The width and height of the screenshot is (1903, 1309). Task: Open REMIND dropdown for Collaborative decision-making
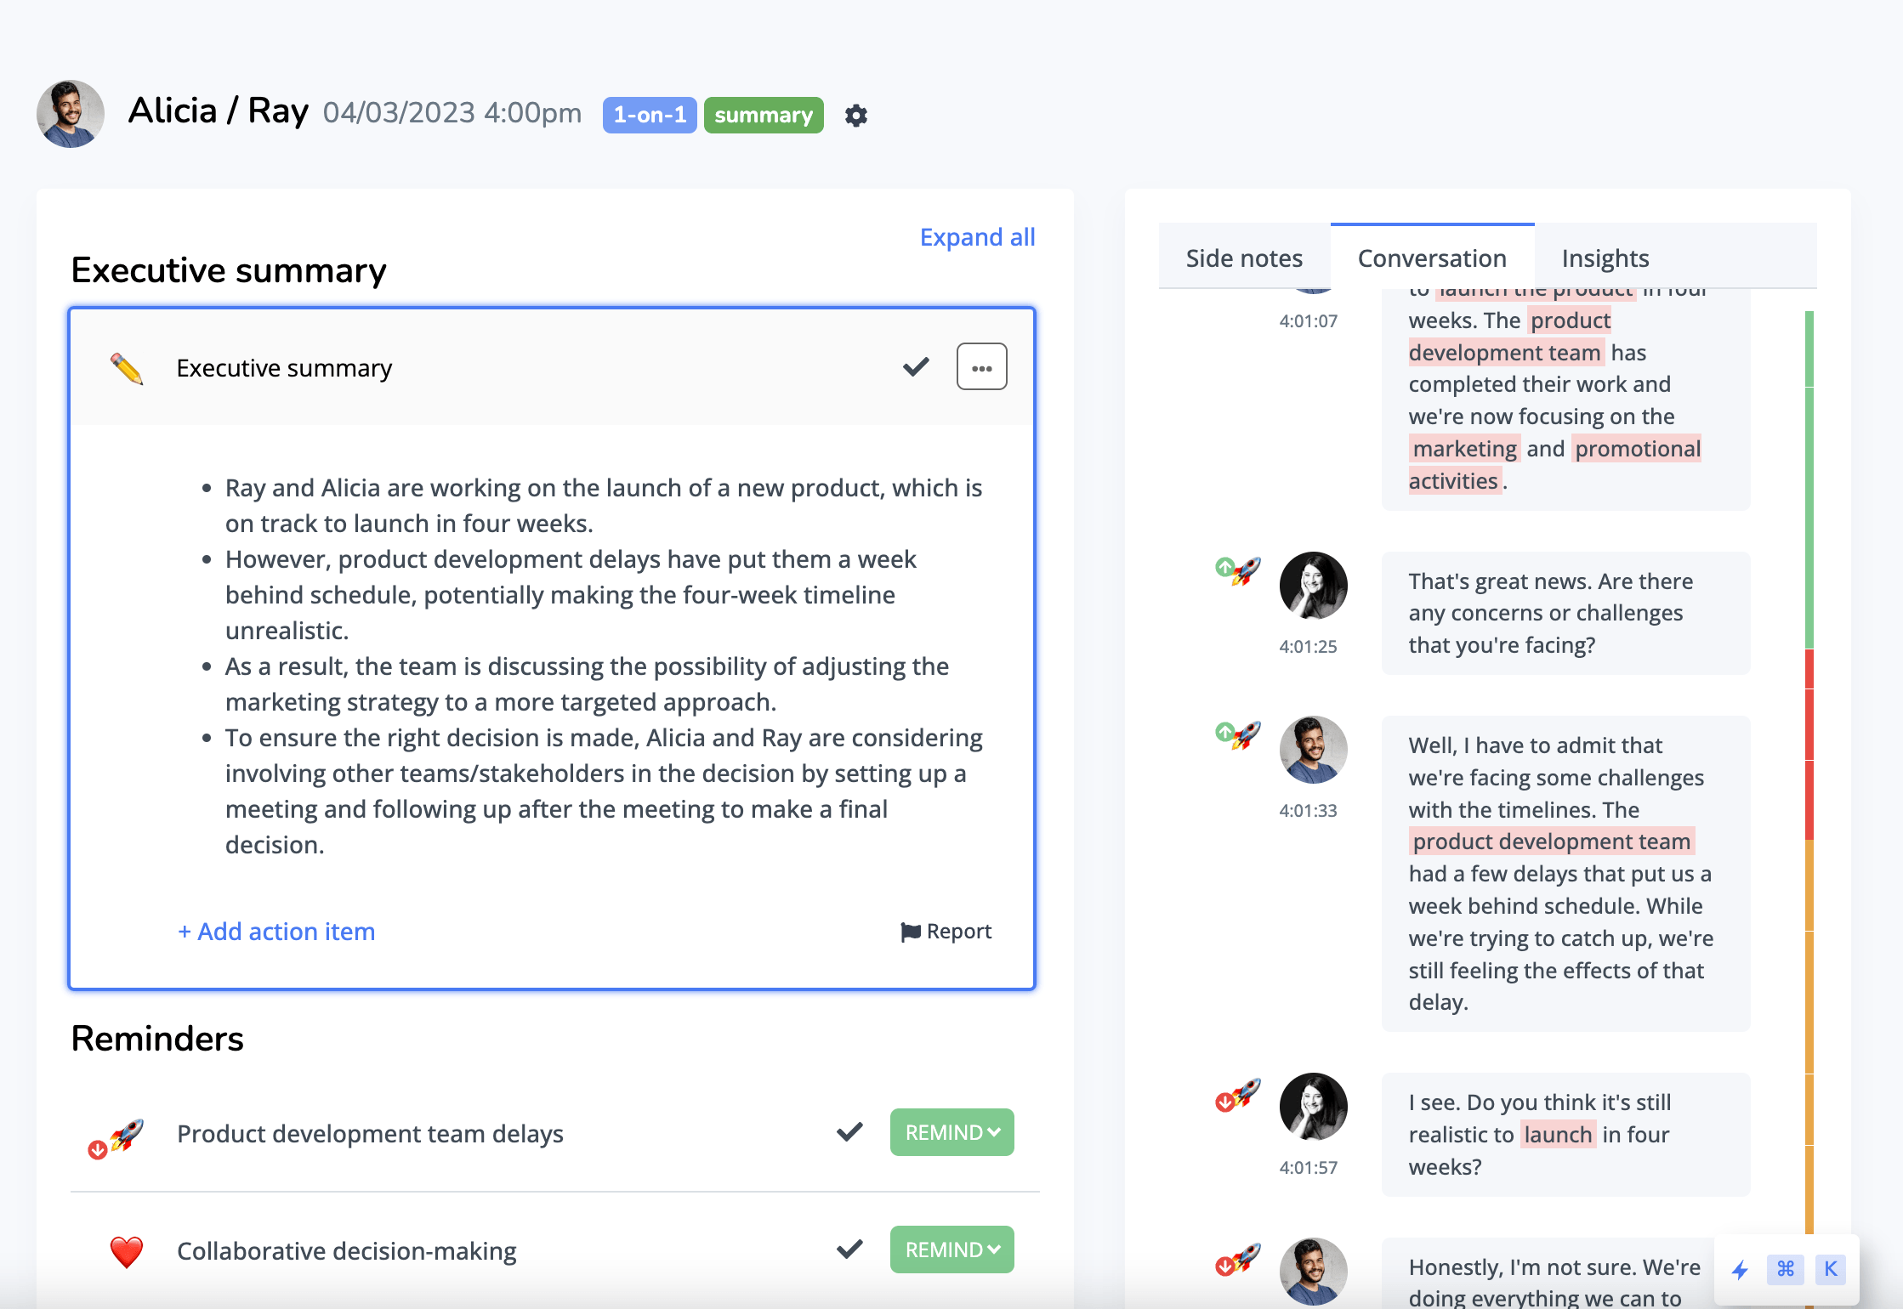[x=951, y=1249]
